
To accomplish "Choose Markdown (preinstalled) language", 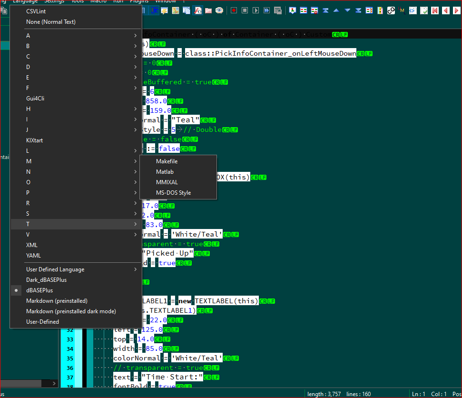I will [x=76, y=301].
